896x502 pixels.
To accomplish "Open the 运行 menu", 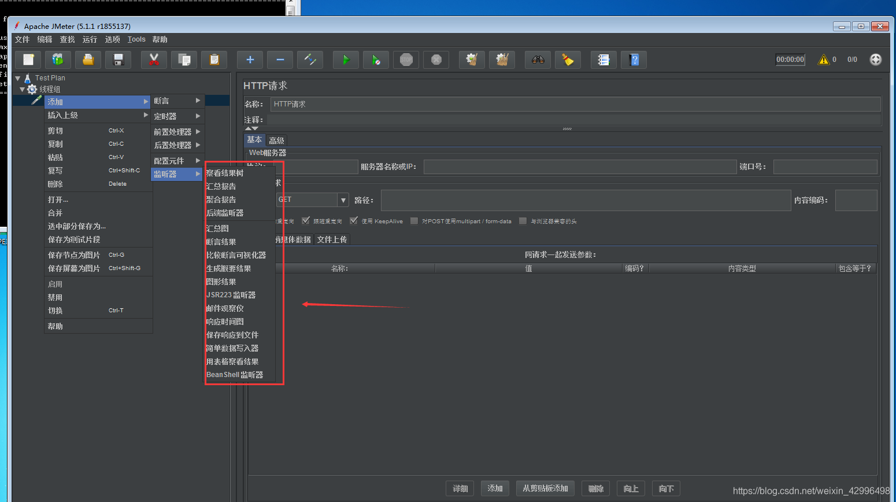I will click(x=90, y=39).
